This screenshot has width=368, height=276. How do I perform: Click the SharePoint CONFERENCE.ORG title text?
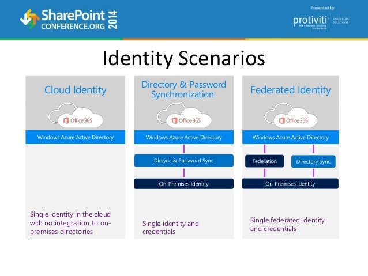click(x=73, y=20)
